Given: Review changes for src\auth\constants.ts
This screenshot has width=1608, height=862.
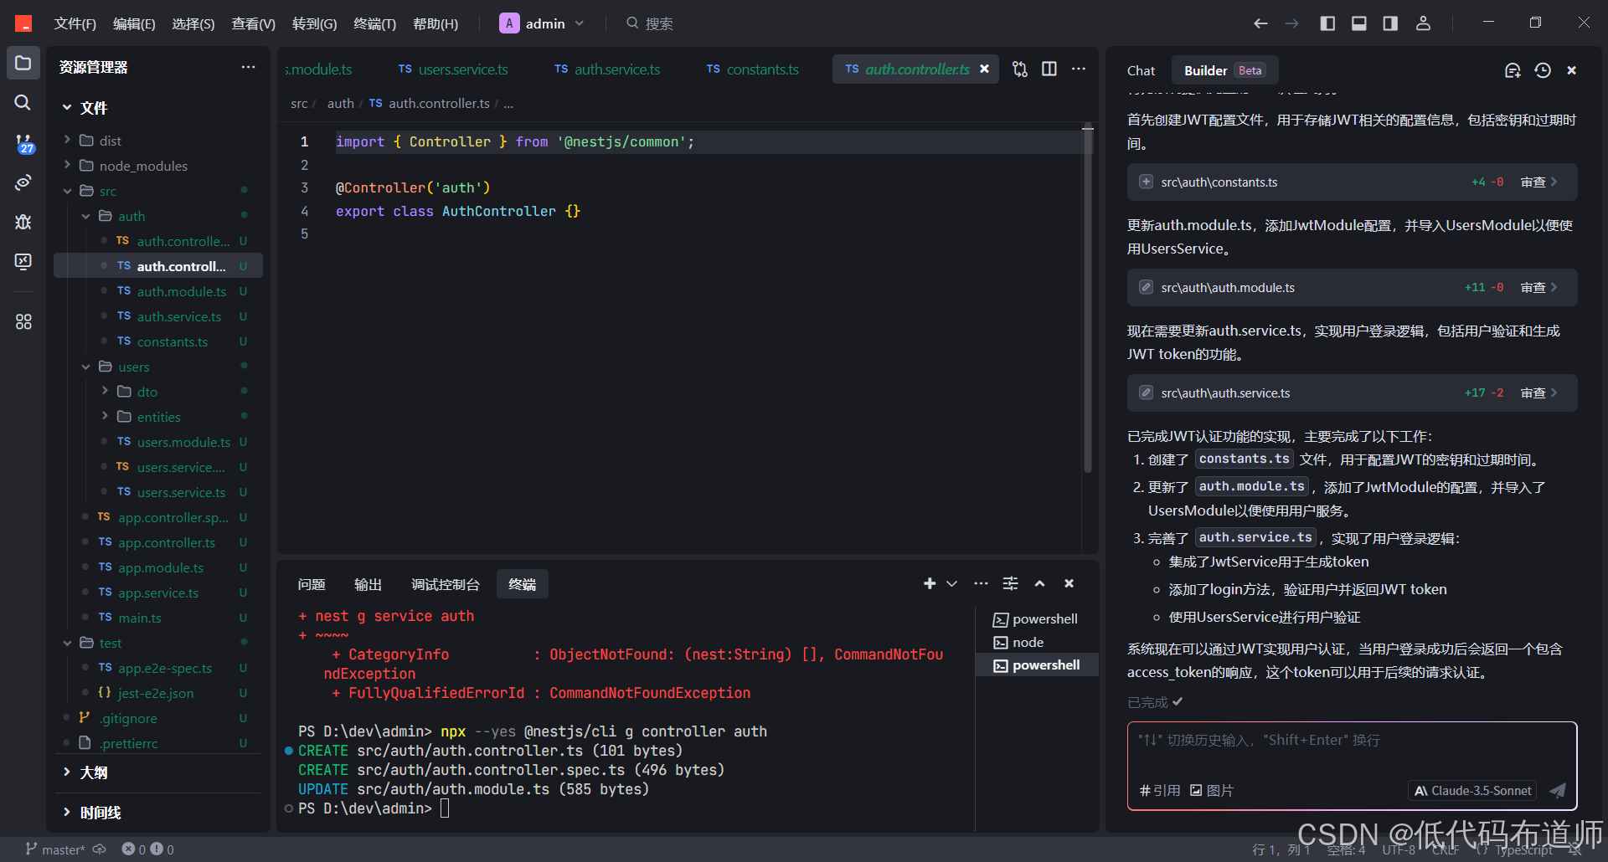Looking at the screenshot, I should tap(1538, 182).
